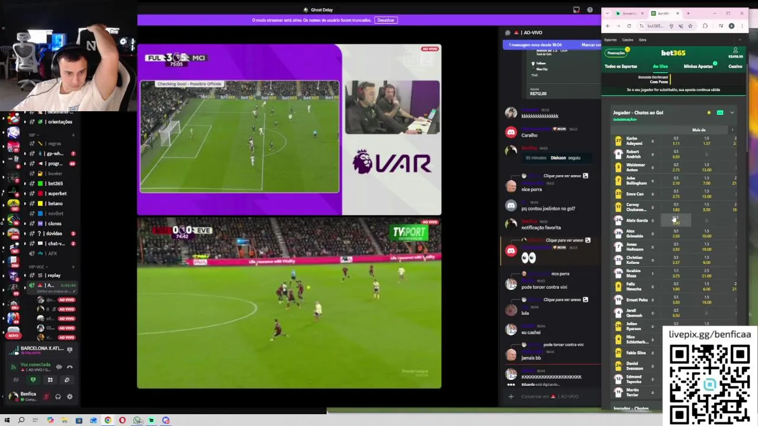This screenshot has width=758, height=426.
Task: Toggle screen share button in voice panel
Action: 33,380
